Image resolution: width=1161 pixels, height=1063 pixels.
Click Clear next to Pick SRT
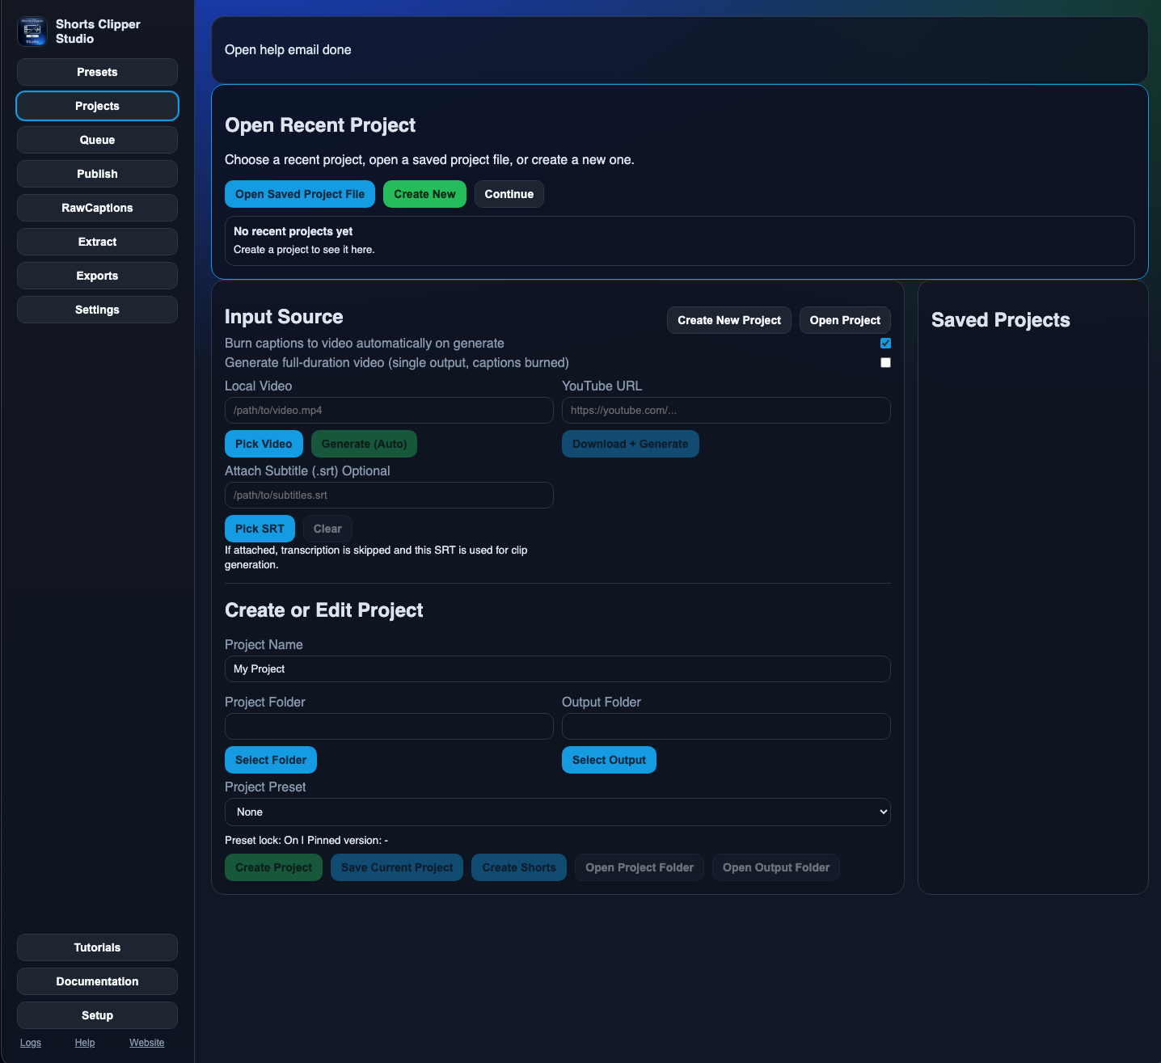point(327,529)
